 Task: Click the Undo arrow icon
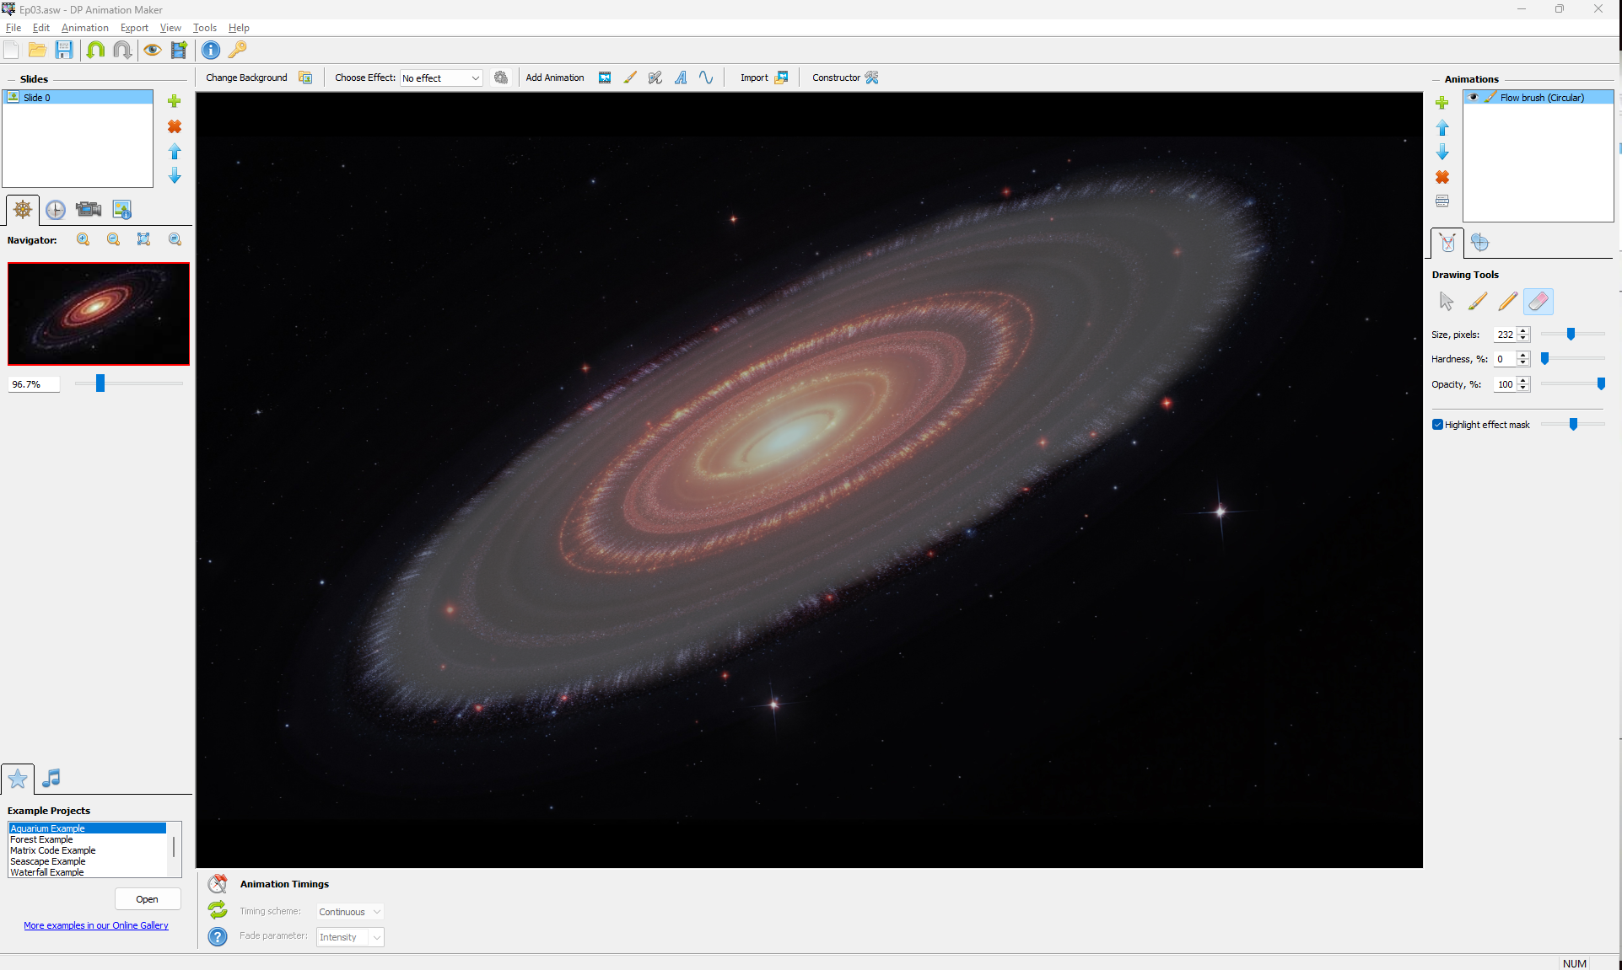[x=95, y=50]
